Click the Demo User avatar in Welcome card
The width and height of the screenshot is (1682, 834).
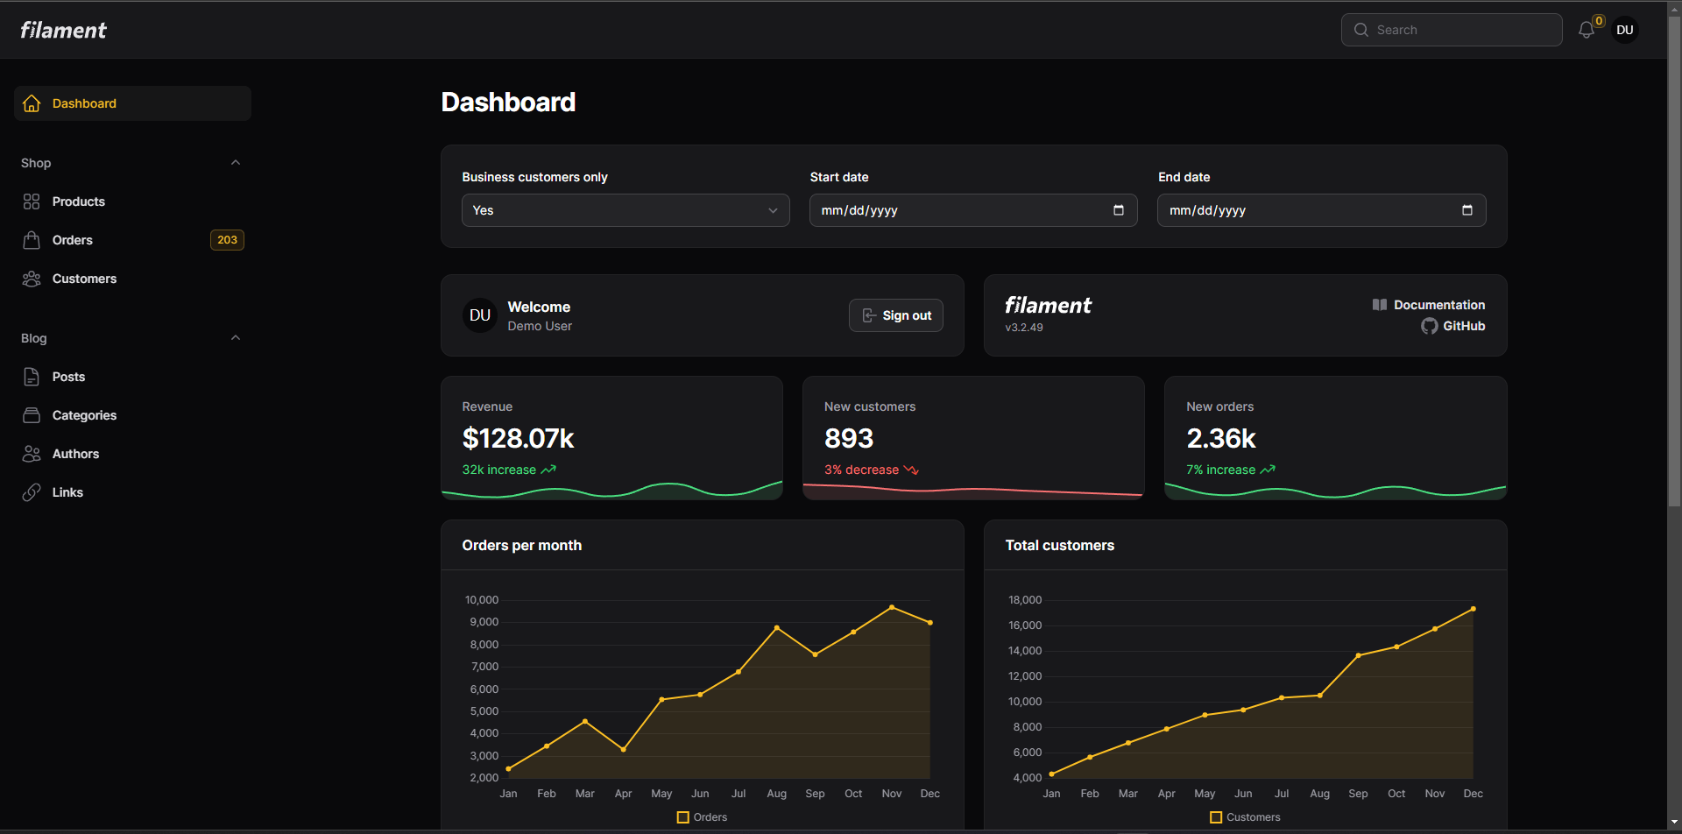480,315
